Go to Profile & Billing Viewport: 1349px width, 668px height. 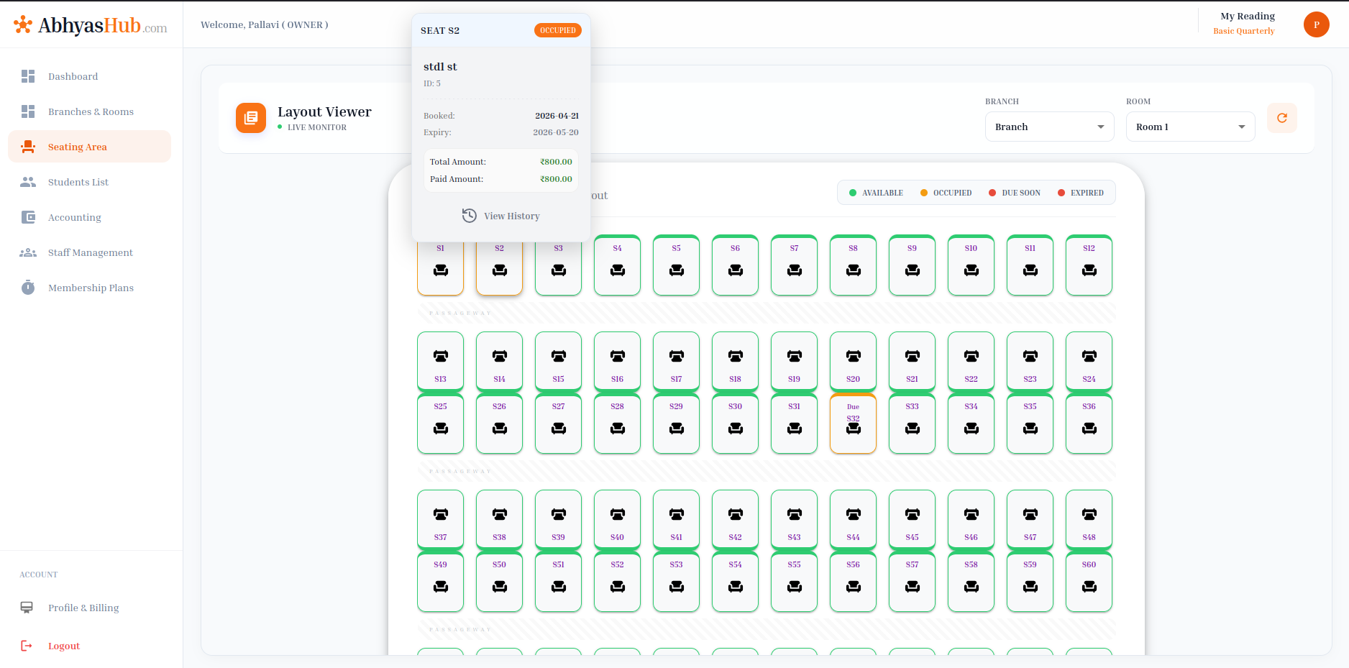tap(83, 608)
